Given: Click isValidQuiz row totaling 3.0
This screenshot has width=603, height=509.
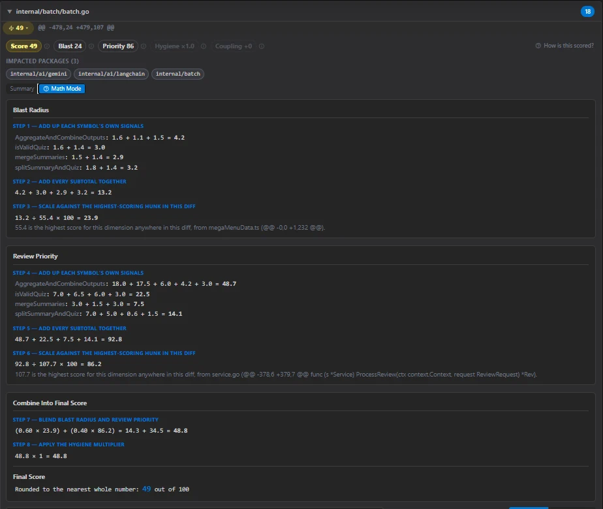Looking at the screenshot, I should [x=60, y=147].
